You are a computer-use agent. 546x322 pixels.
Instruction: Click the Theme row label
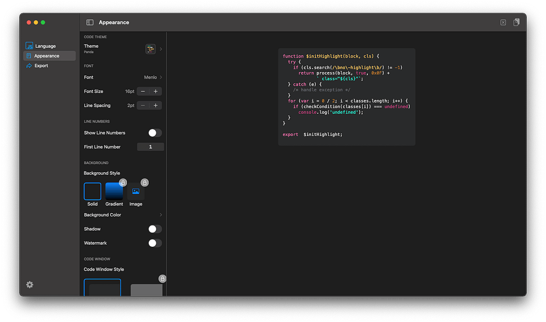click(91, 46)
